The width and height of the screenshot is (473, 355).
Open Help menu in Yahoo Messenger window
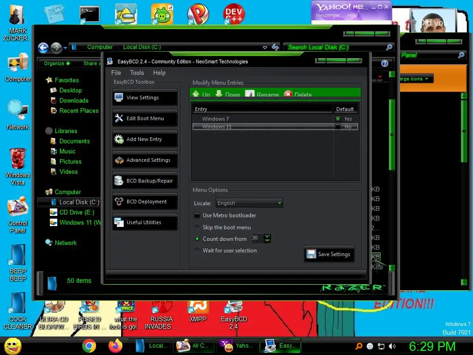[352, 15]
